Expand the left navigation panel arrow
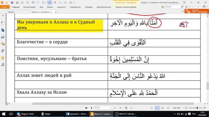This screenshot has height=117, width=209. (3, 16)
